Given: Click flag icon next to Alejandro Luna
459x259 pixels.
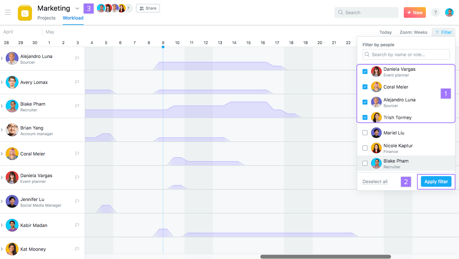Looking at the screenshot, I should click(77, 58).
